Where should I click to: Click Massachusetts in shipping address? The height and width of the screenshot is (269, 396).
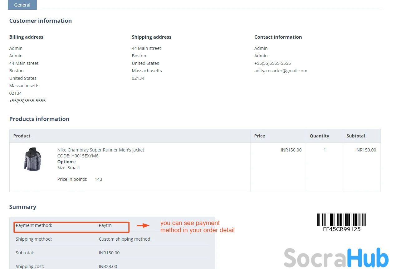click(147, 71)
